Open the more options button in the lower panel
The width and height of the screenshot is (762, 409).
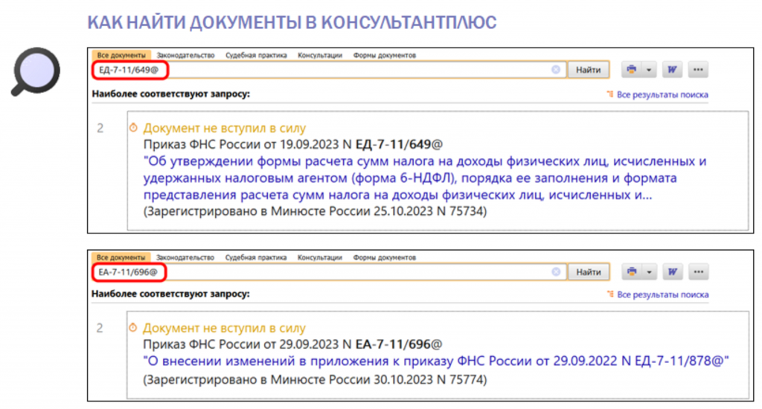[x=698, y=271]
